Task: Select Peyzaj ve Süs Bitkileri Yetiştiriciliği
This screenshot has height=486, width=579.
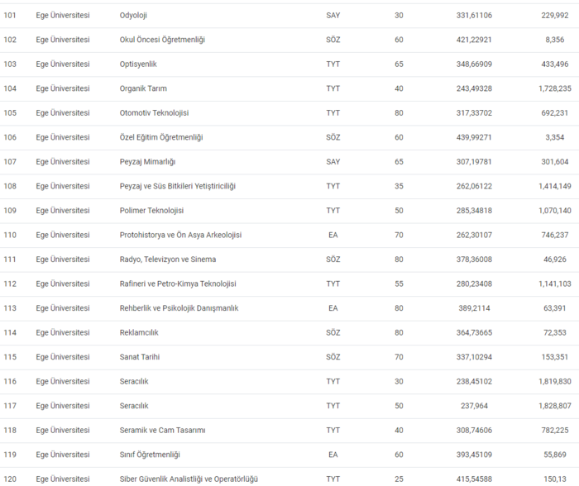Action: pos(178,186)
